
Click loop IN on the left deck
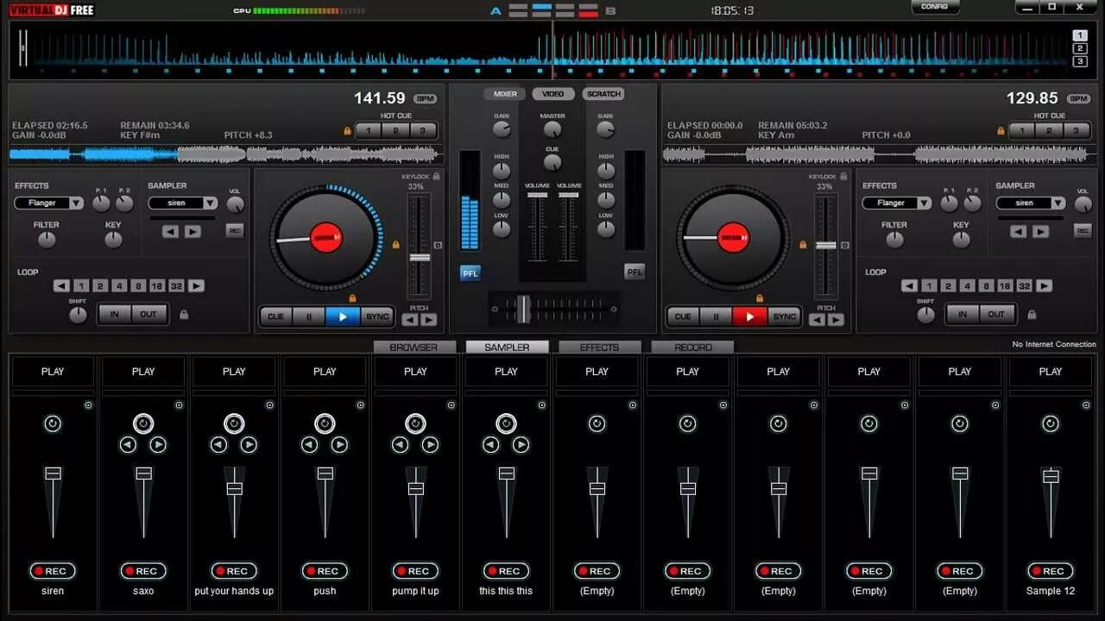click(115, 315)
